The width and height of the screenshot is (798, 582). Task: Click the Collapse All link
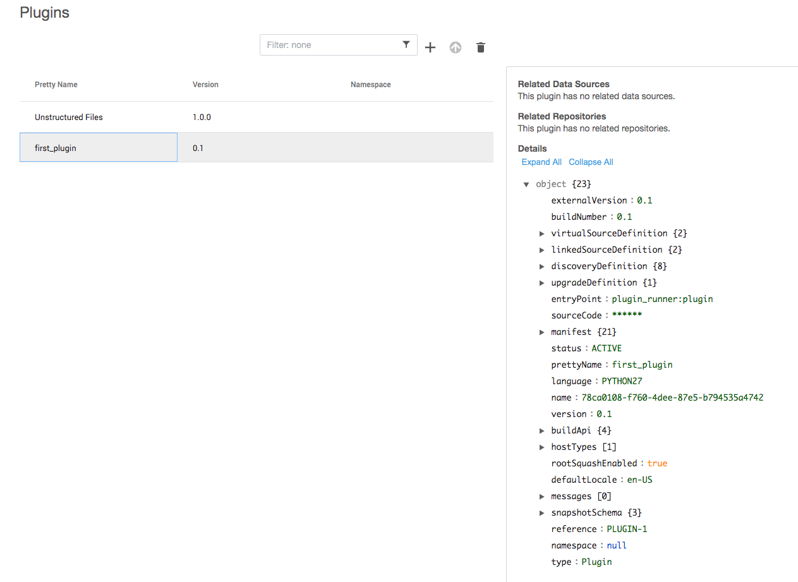click(591, 162)
